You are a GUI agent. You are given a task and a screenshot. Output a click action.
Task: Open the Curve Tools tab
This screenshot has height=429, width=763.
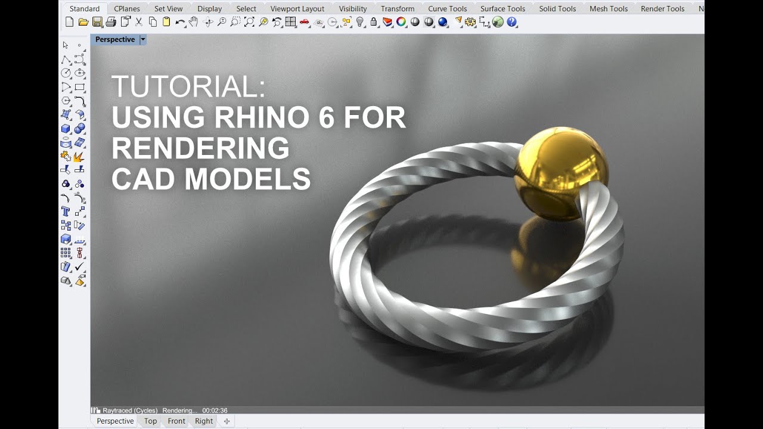(448, 9)
